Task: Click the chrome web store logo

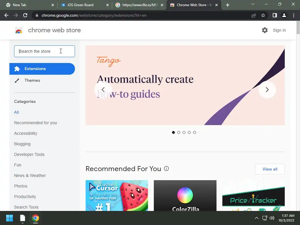Action: point(19,30)
